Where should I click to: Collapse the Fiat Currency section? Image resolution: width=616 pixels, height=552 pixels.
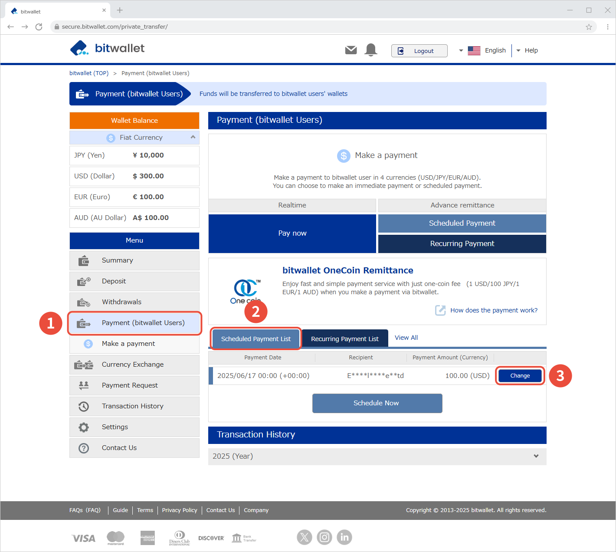pyautogui.click(x=193, y=137)
